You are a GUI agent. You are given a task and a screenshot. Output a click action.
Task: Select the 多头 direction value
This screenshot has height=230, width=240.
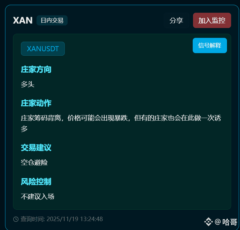point(28,84)
